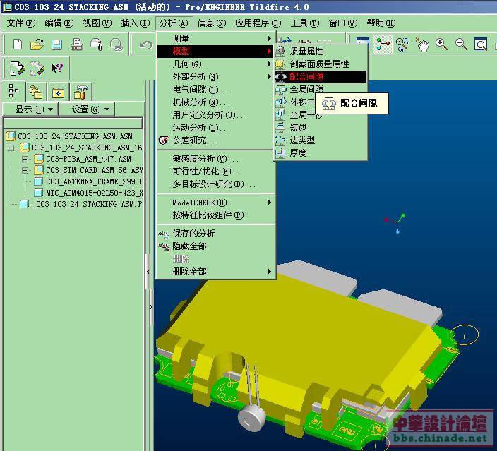The image size is (497, 451).
Task: Open the model tree tab icon
Action: (x=13, y=91)
